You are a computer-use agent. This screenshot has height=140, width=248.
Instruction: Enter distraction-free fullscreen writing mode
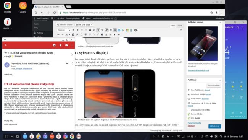click(181, 30)
